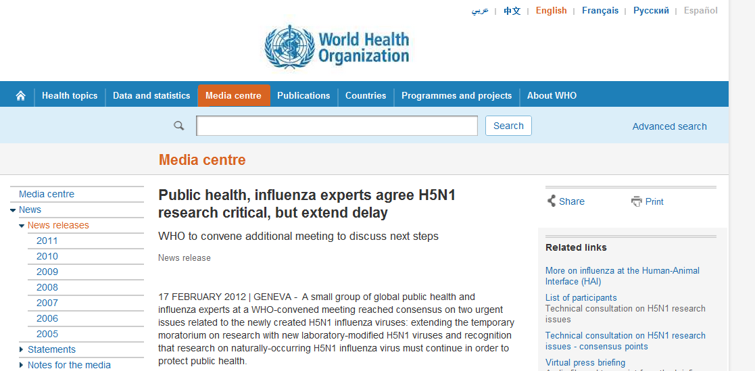Select English language link
The height and width of the screenshot is (371, 755).
point(552,11)
